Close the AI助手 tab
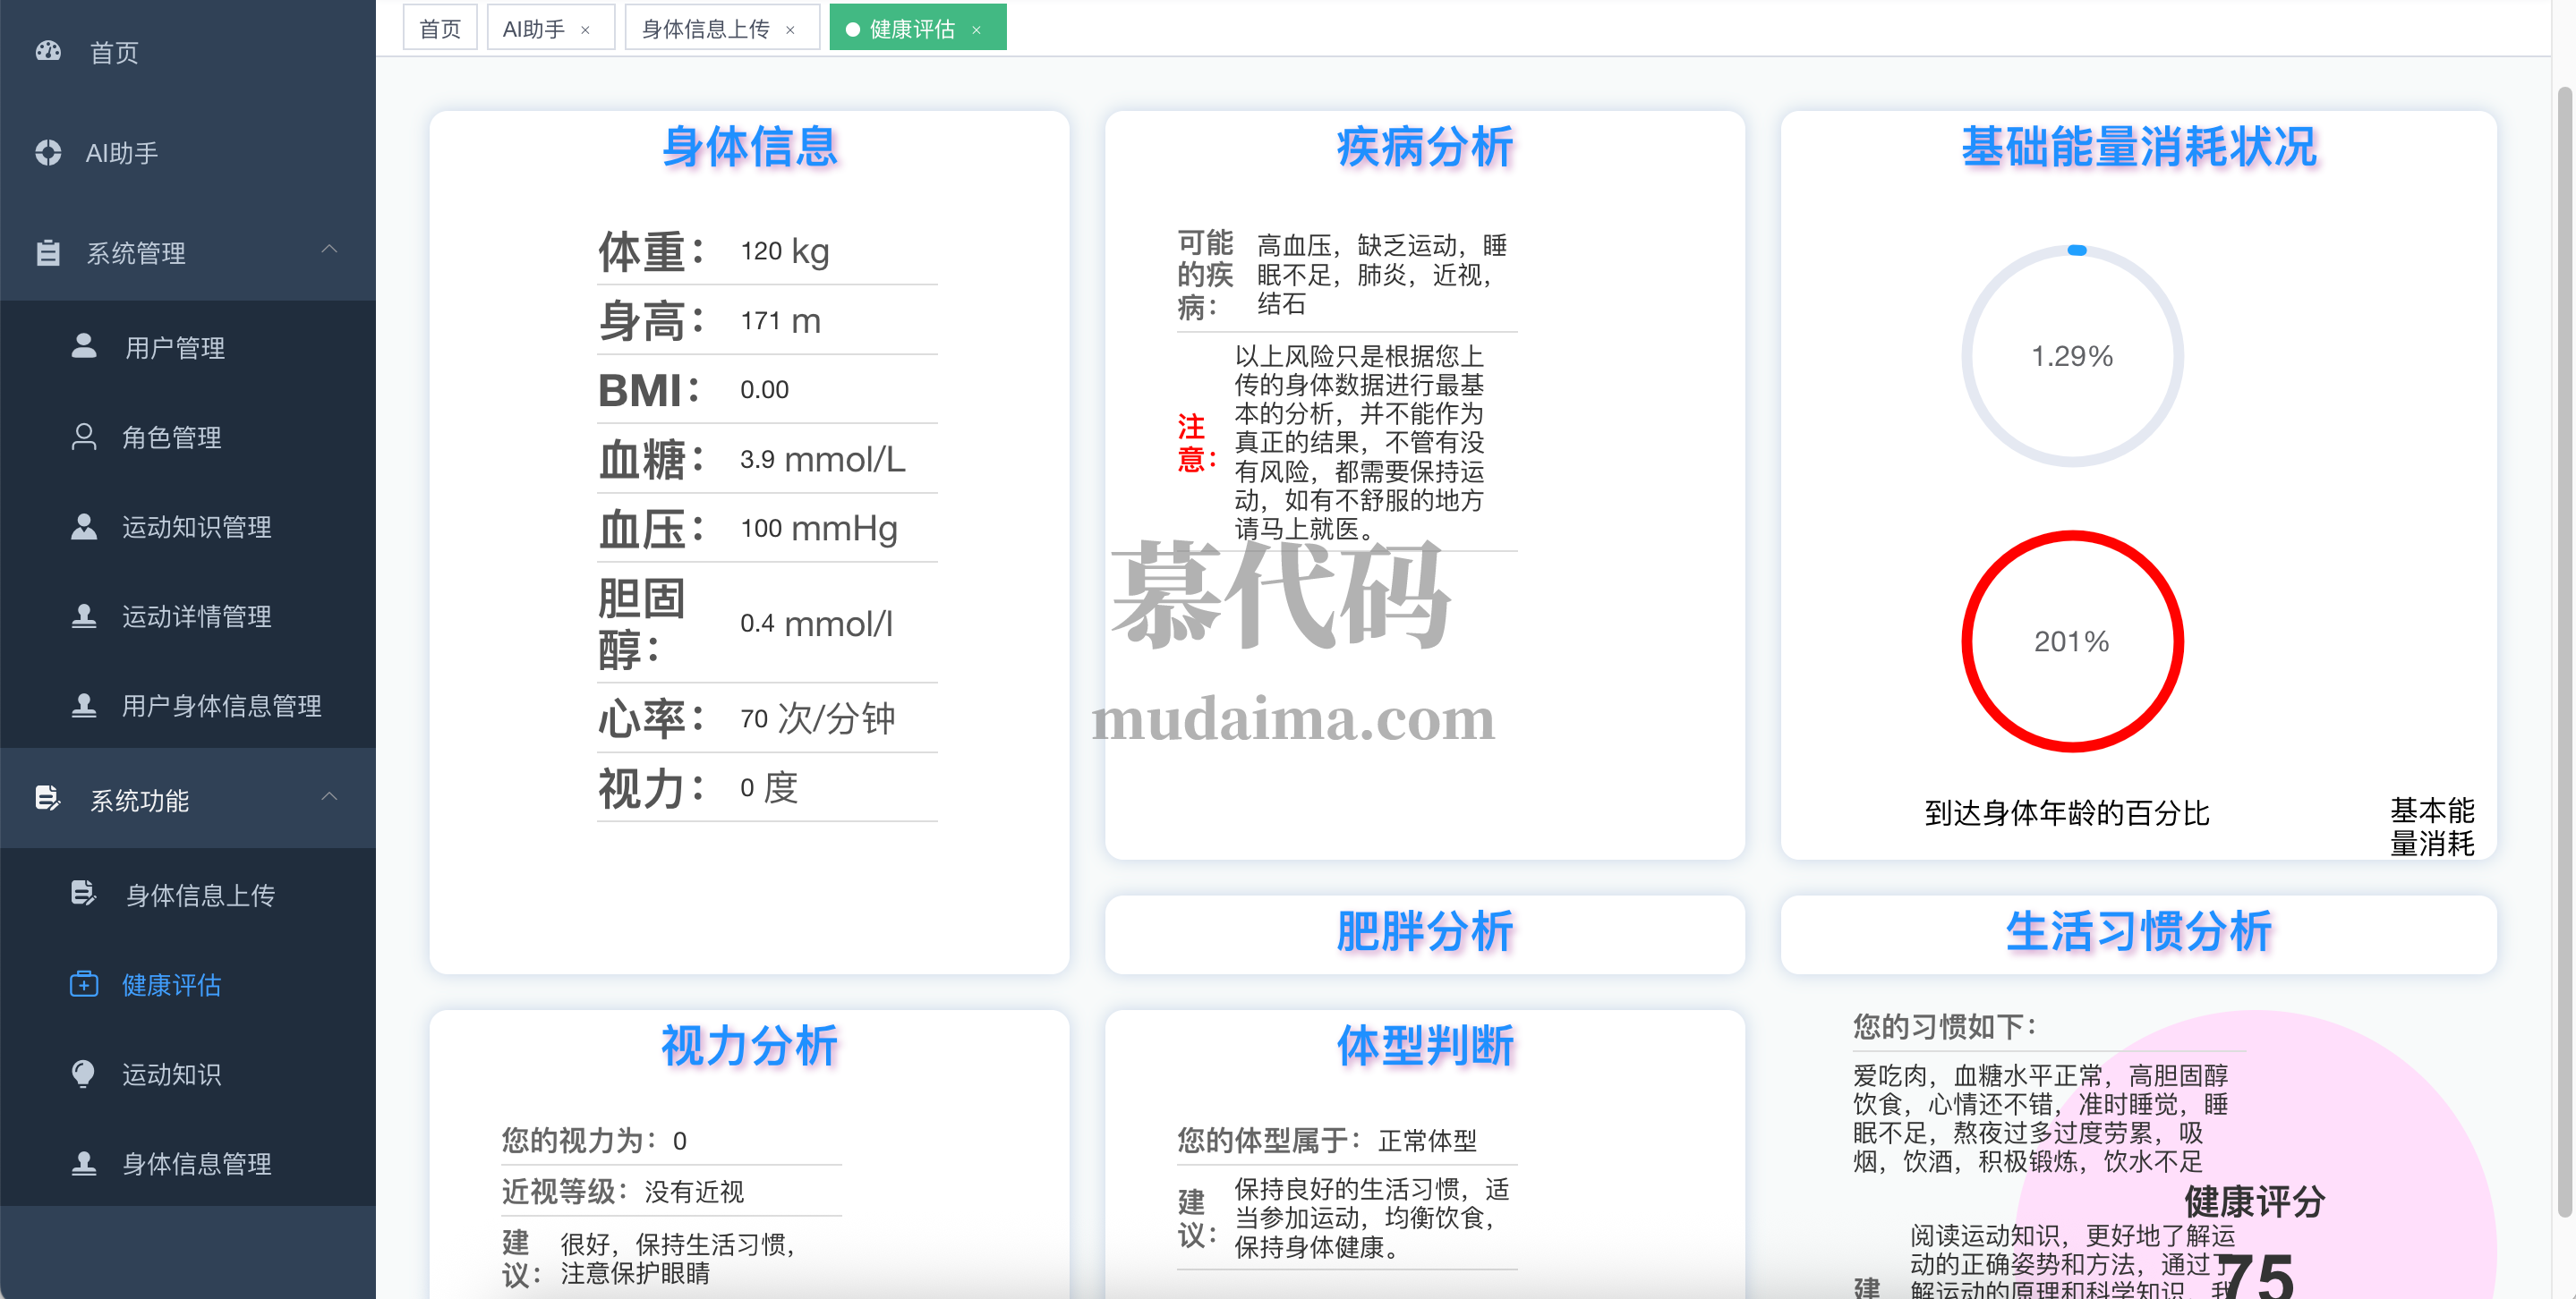This screenshot has width=2576, height=1299. [x=585, y=30]
